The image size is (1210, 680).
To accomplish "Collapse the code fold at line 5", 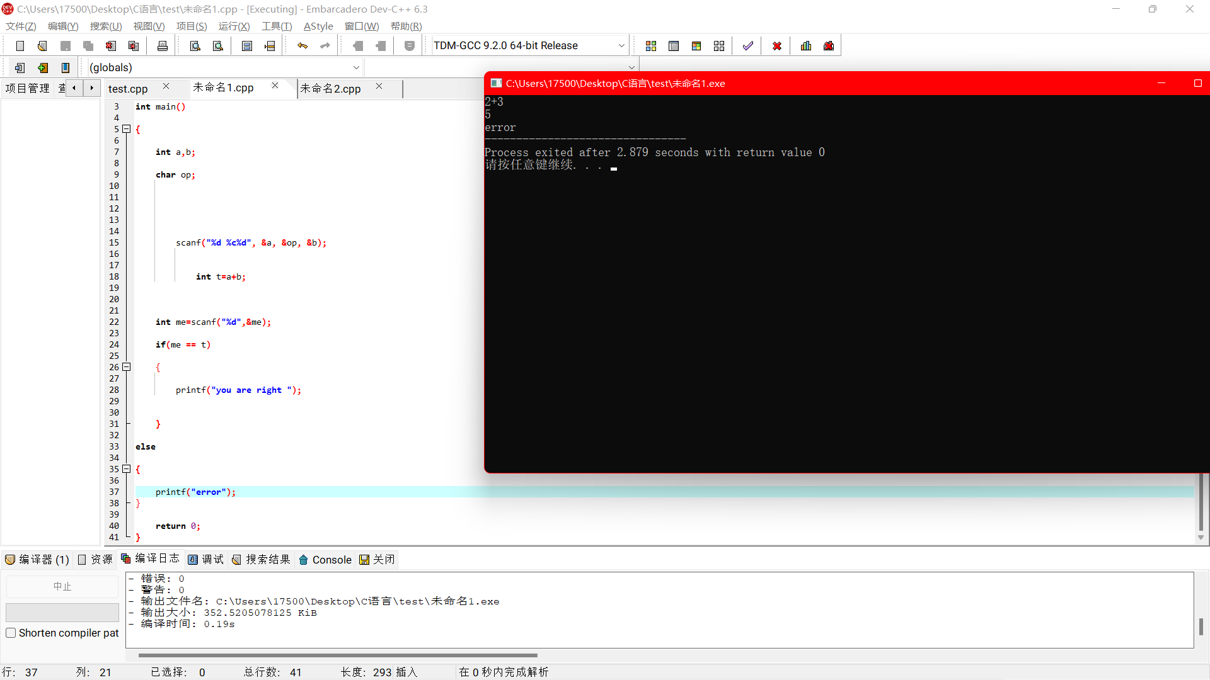I will (x=127, y=129).
